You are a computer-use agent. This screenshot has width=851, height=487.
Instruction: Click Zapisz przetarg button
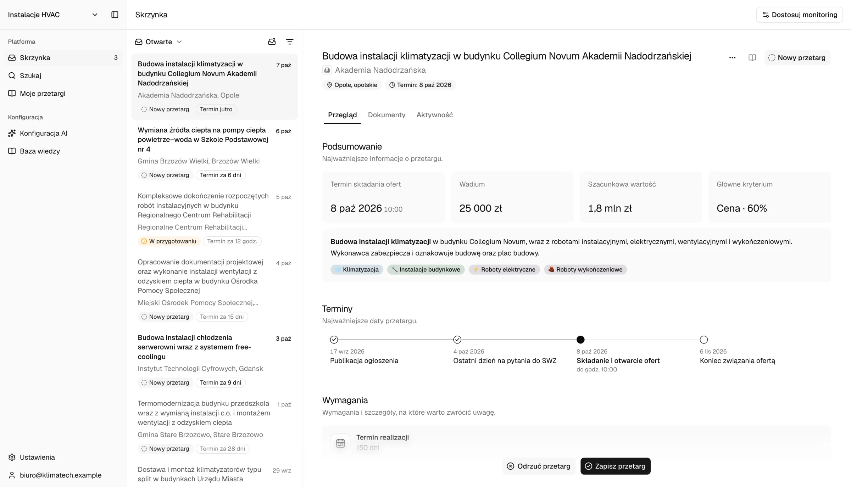pos(615,466)
